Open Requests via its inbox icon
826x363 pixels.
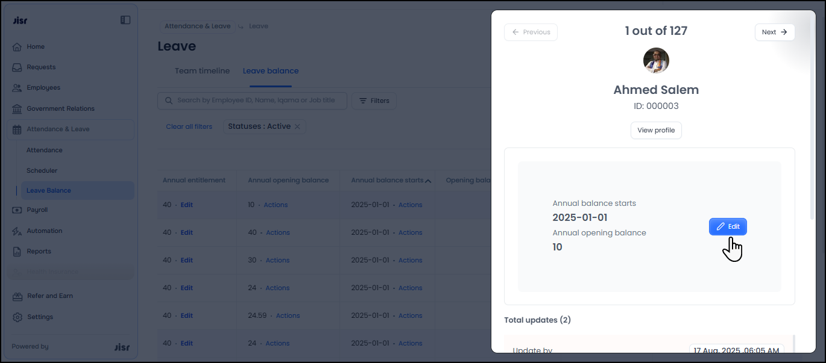coord(17,67)
